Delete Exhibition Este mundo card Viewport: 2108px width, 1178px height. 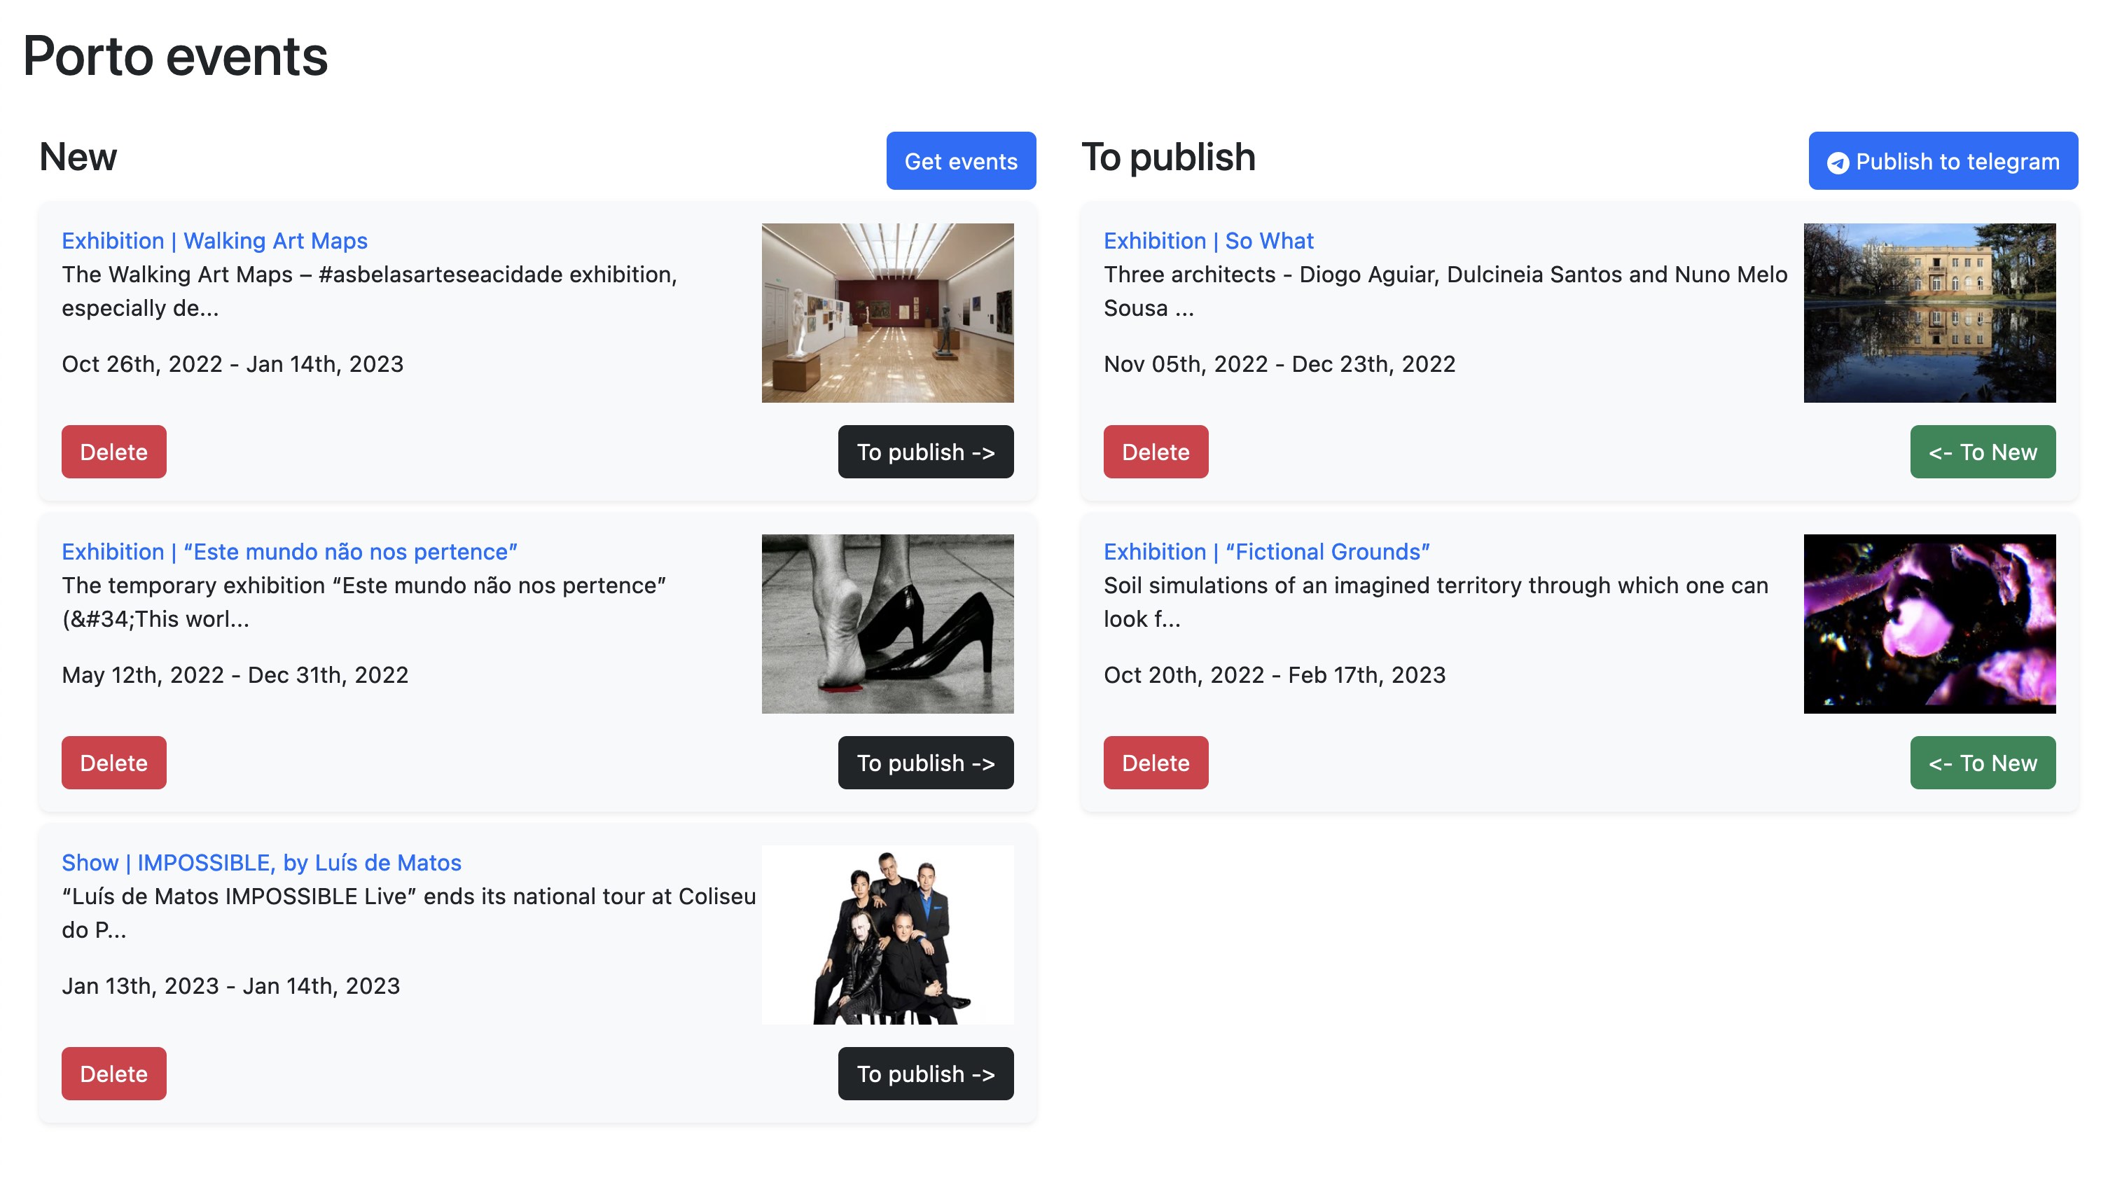tap(113, 763)
